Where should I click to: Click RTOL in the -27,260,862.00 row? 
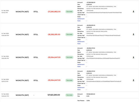[x=36, y=12]
